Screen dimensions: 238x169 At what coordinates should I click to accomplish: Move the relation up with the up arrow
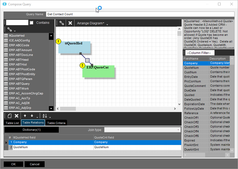25,116
